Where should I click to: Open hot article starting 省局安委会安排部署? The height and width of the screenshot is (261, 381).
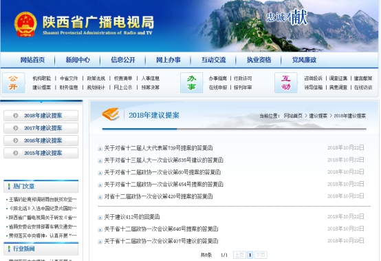(x=43, y=227)
